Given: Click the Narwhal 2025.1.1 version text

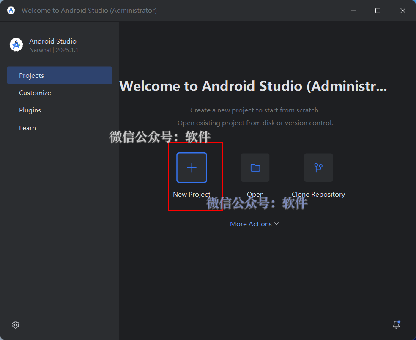Looking at the screenshot, I should (x=54, y=50).
